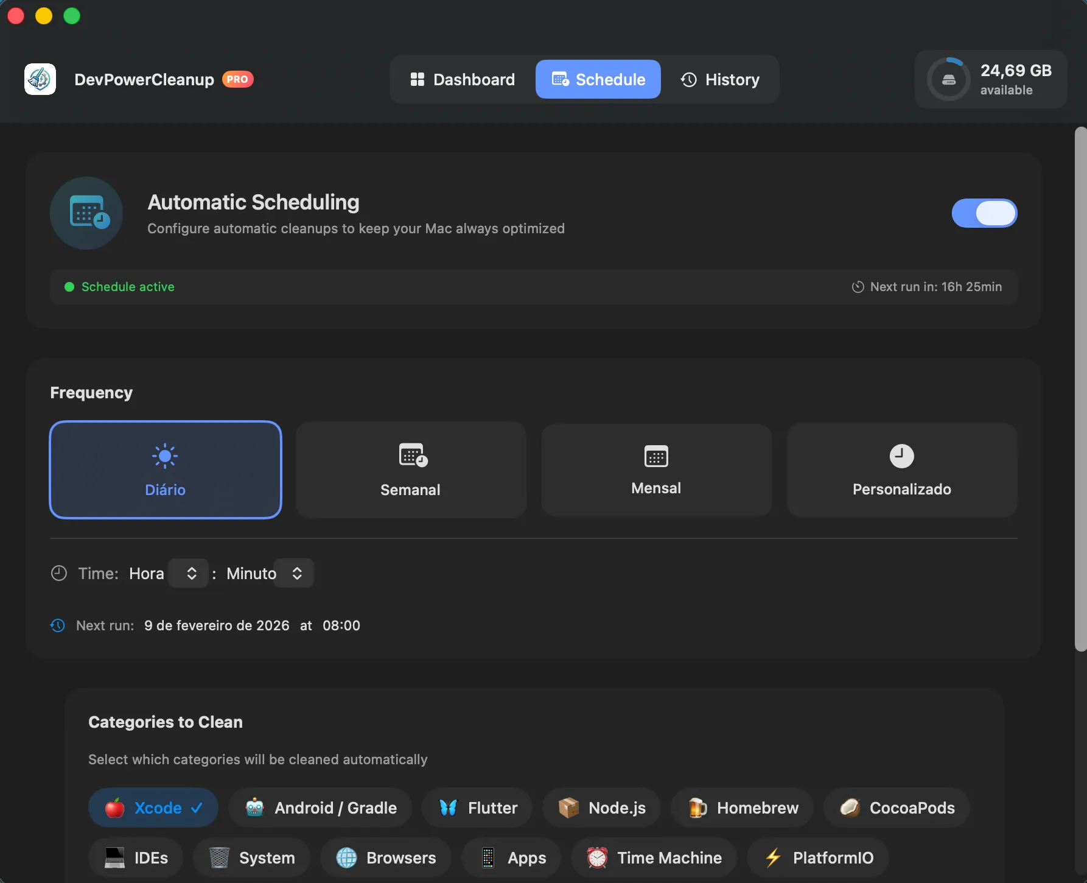Disable the Automatic Scheduling toggle
Viewport: 1087px width, 883px height.
(x=984, y=213)
